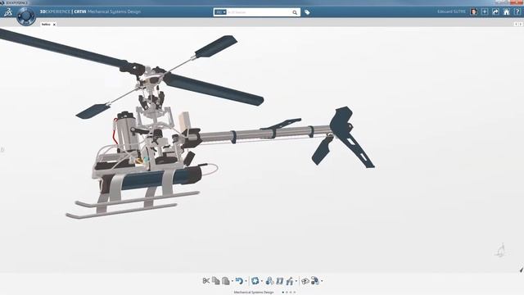524x295 pixels.
Task: Click the plus Add icon
Action: pyautogui.click(x=485, y=11)
